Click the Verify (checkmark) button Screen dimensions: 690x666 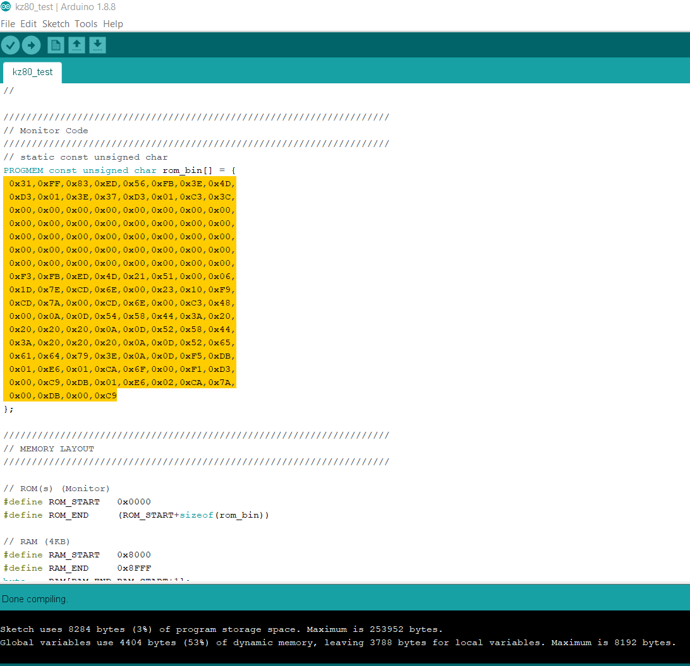coord(11,45)
